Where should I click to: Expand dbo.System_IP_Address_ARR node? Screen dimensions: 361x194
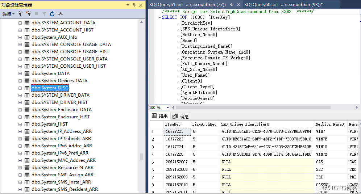(20, 131)
